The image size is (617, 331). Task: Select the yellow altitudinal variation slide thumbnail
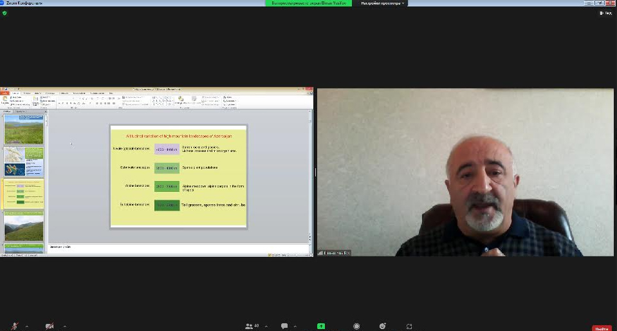point(24,193)
